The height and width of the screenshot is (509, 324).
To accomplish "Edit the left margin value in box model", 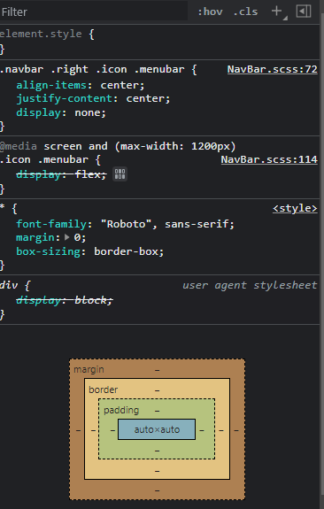I will 78,430.
